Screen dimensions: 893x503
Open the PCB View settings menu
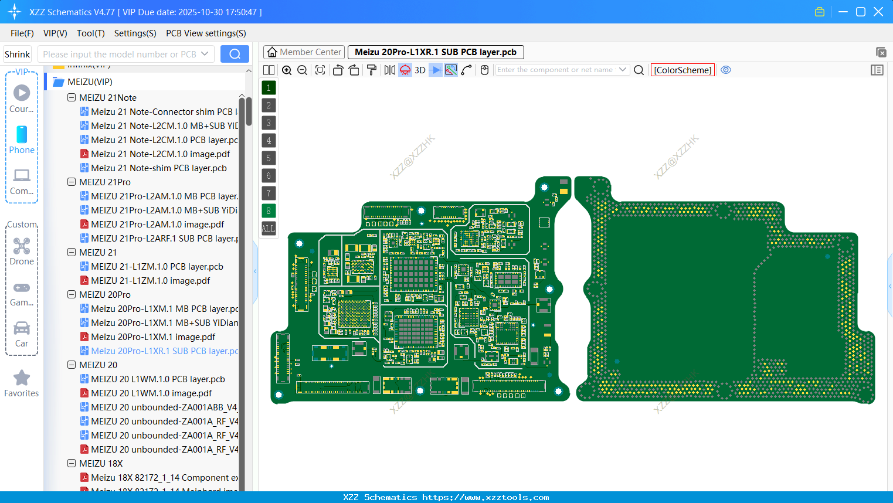[x=205, y=33]
